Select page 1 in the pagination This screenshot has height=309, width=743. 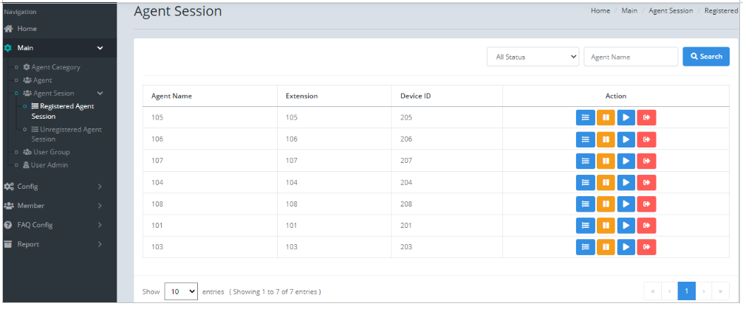point(686,291)
